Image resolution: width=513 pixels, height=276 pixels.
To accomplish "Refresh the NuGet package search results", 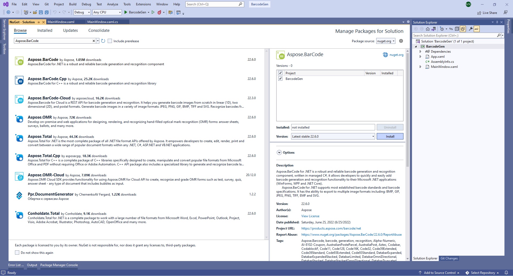I will 103,41.
